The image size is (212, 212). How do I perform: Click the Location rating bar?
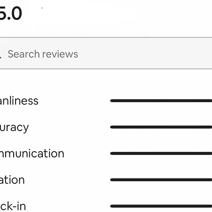[161, 180]
